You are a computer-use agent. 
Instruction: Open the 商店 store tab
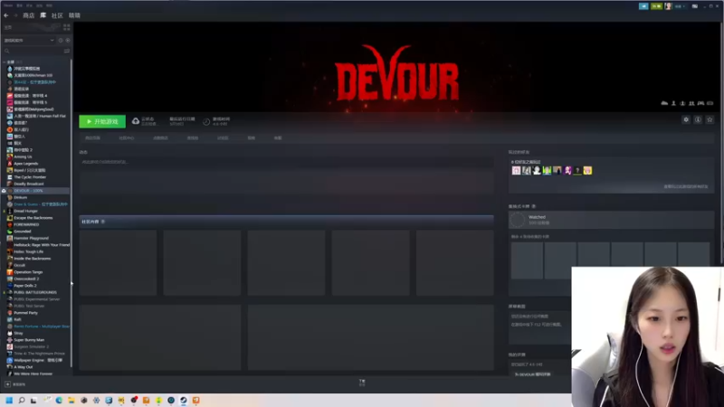(29, 15)
